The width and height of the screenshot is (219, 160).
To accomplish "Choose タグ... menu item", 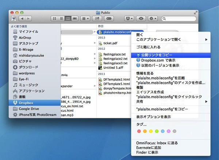I will tap(171, 124).
